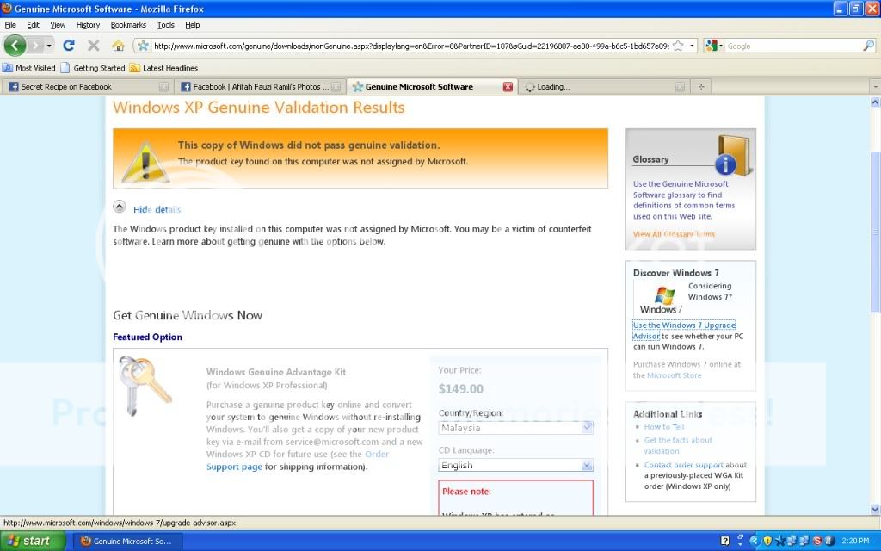This screenshot has width=881, height=551.
Task: Close the Afifah Fauzi Ramli's Photos tab
Action: [x=336, y=87]
